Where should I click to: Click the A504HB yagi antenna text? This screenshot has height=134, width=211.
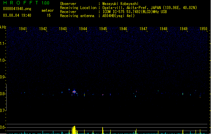(118, 16)
